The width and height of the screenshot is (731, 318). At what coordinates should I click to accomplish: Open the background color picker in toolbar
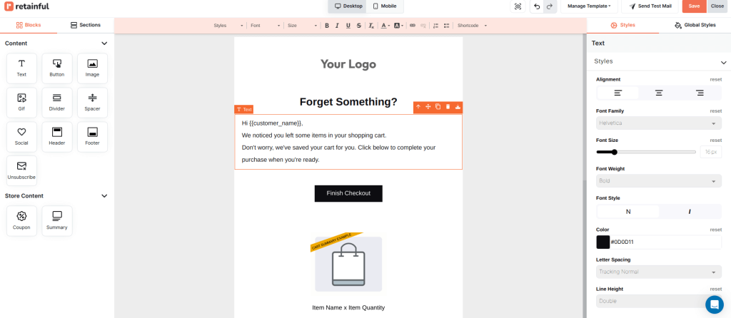click(x=398, y=26)
